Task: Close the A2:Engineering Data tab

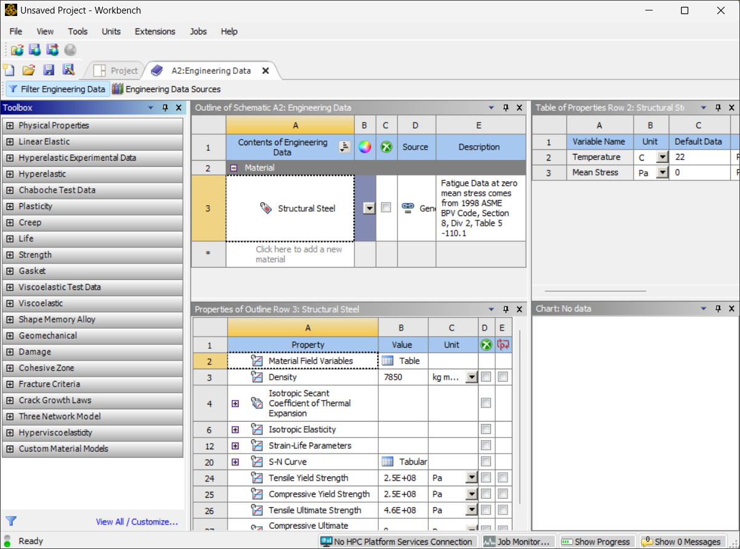Action: tap(266, 71)
